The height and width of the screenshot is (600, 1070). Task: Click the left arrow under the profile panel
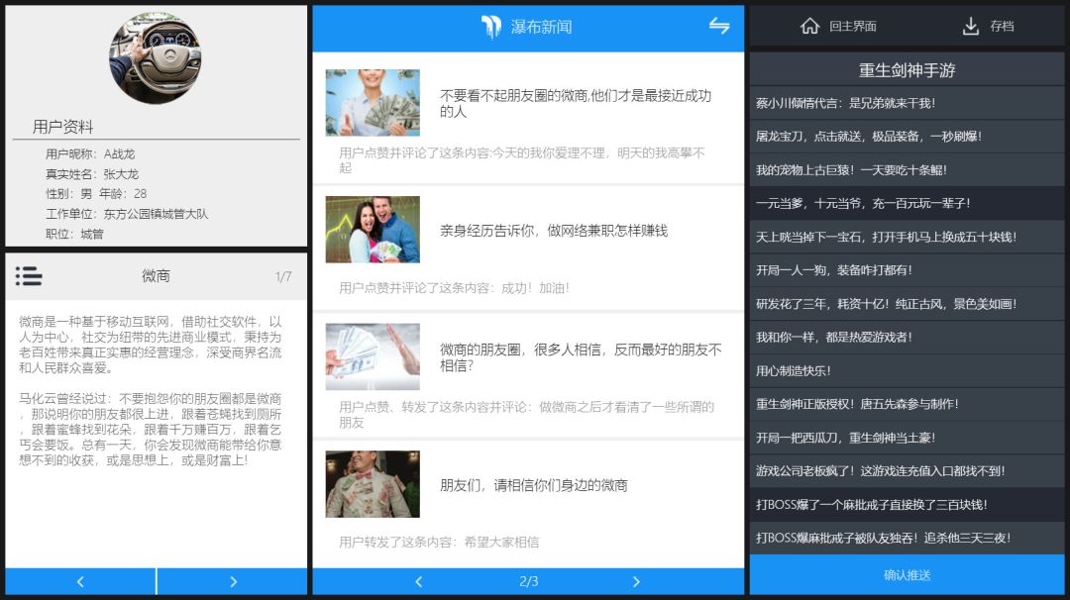(79, 581)
